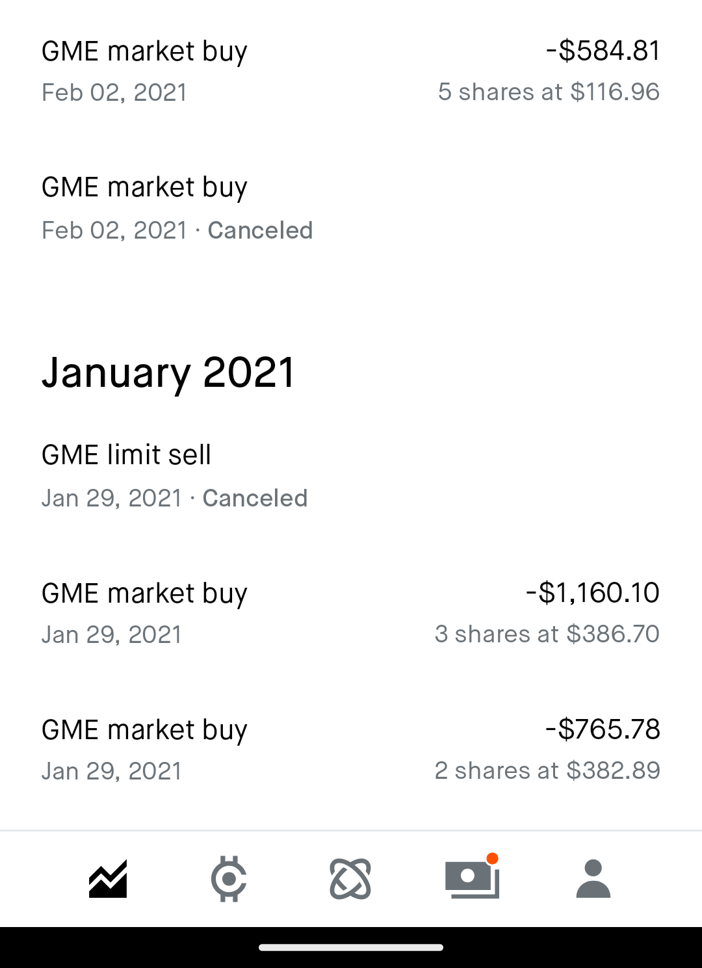Open the browse planet icon tab
Image resolution: width=702 pixels, height=968 pixels.
click(350, 879)
